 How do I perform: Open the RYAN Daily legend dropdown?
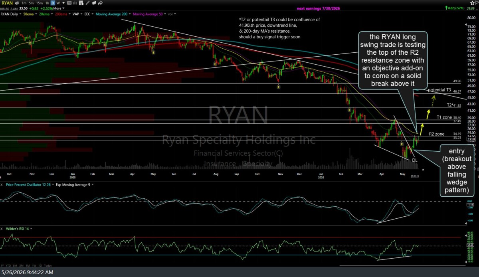pyautogui.click(x=20, y=14)
